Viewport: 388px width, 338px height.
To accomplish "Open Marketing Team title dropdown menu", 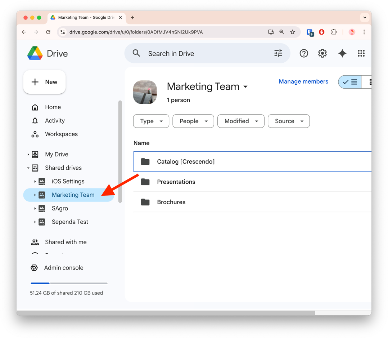I will click(x=245, y=87).
